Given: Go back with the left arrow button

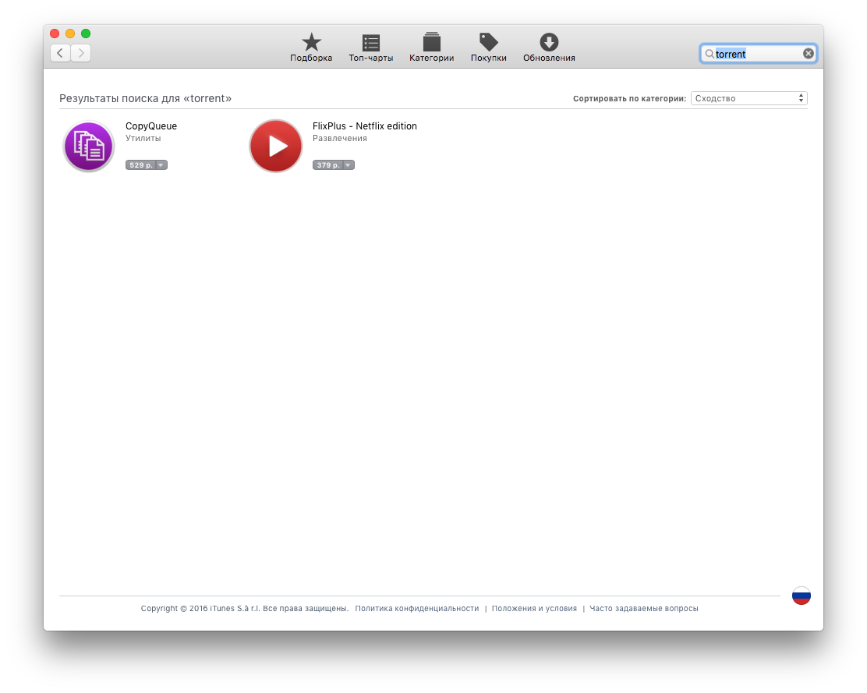Looking at the screenshot, I should [x=61, y=53].
